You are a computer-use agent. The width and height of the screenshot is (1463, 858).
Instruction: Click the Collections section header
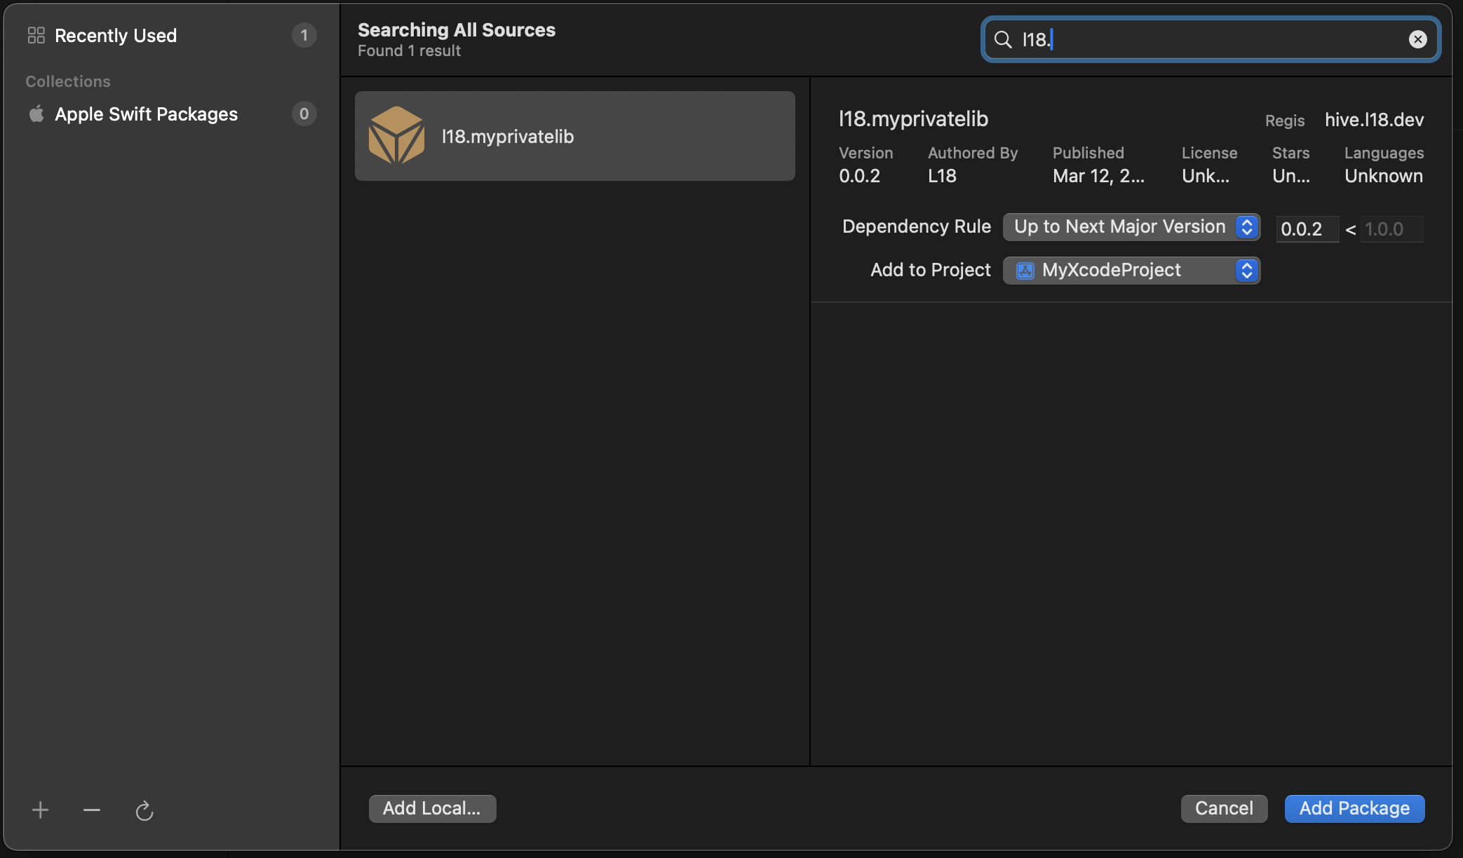click(68, 81)
